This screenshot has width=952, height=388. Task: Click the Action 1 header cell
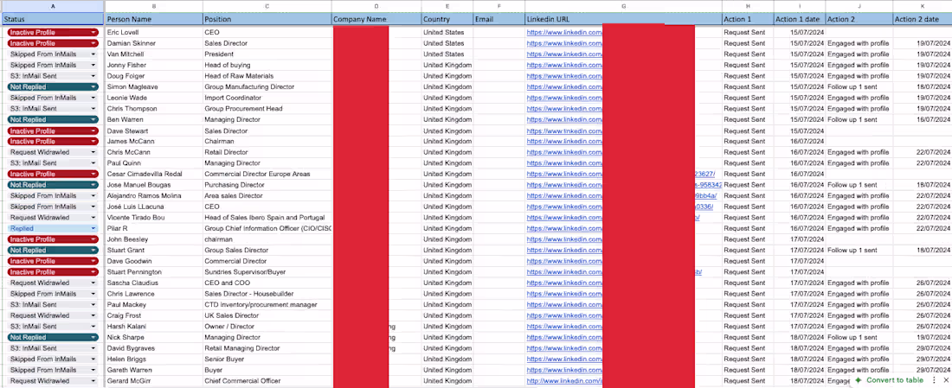pos(748,19)
